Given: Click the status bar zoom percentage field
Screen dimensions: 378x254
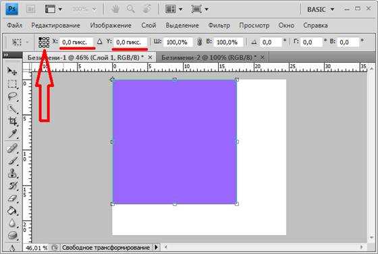Looking at the screenshot, I should 36,248.
